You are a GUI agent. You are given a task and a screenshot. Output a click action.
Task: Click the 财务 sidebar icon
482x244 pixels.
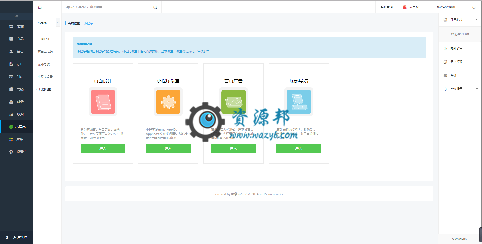click(11, 102)
